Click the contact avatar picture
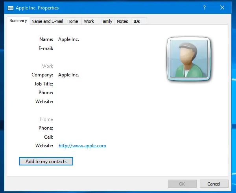Screen dimensions: 236x193 point(189,59)
